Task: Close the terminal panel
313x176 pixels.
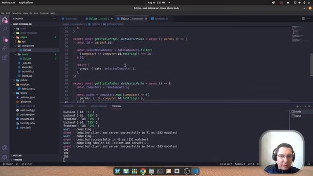Action: tap(309, 106)
